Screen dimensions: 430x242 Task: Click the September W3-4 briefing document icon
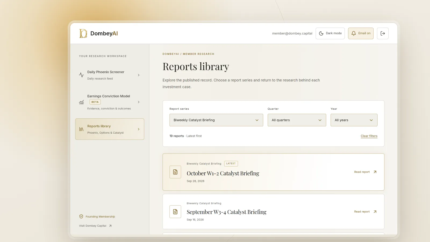point(175,212)
